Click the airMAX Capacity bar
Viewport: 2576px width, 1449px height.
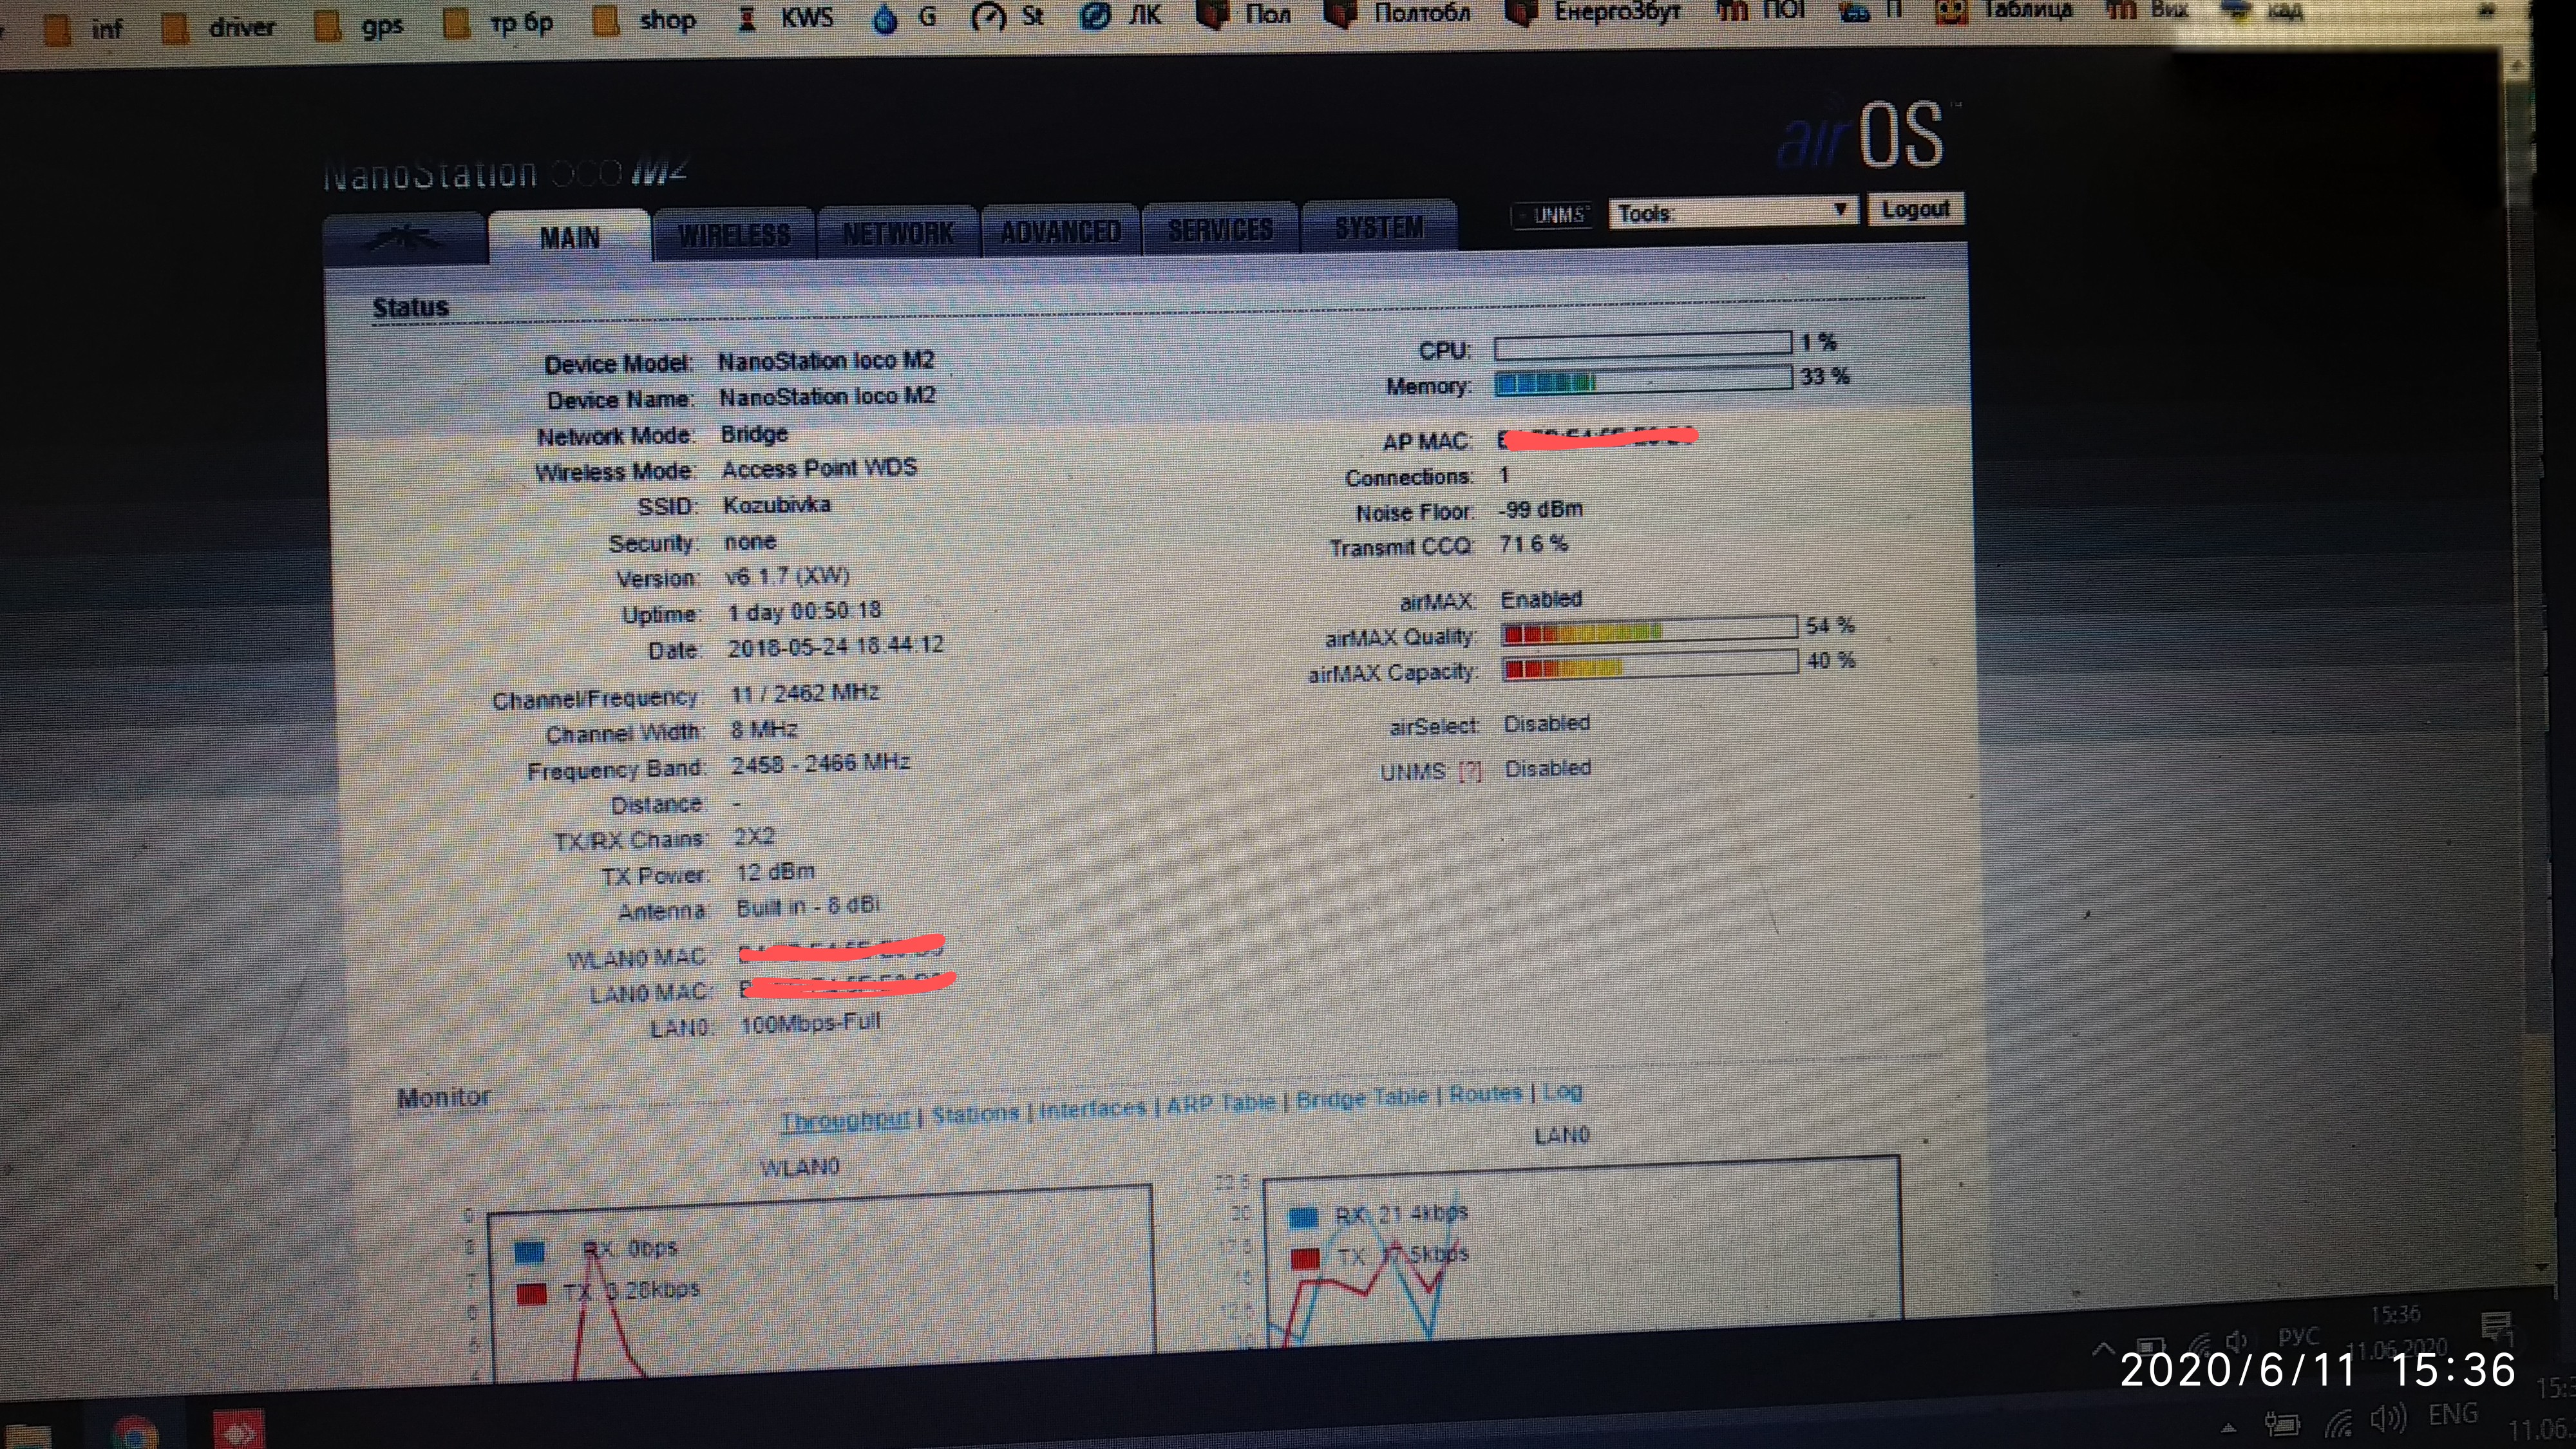[x=1649, y=665]
